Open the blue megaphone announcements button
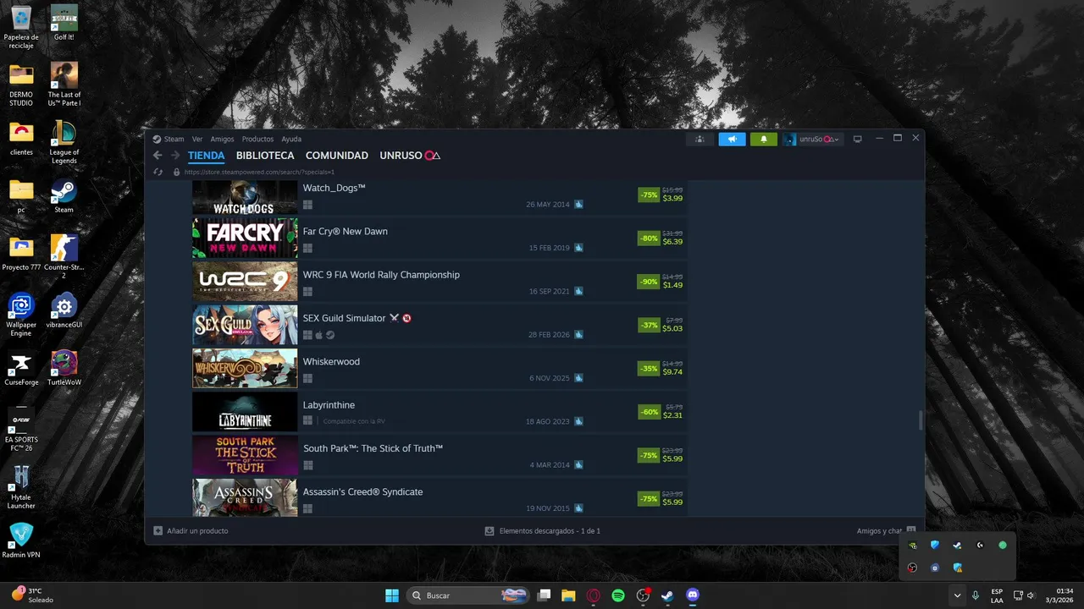The image size is (1084, 609). 732,139
